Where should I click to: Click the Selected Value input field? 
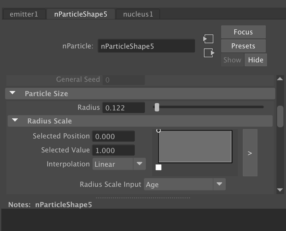[x=113, y=150]
